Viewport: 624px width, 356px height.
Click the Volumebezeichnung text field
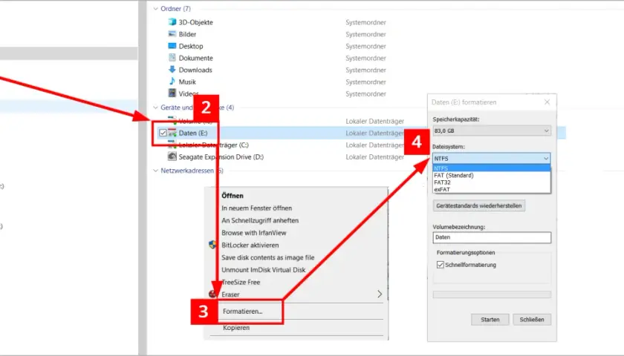pyautogui.click(x=492, y=237)
